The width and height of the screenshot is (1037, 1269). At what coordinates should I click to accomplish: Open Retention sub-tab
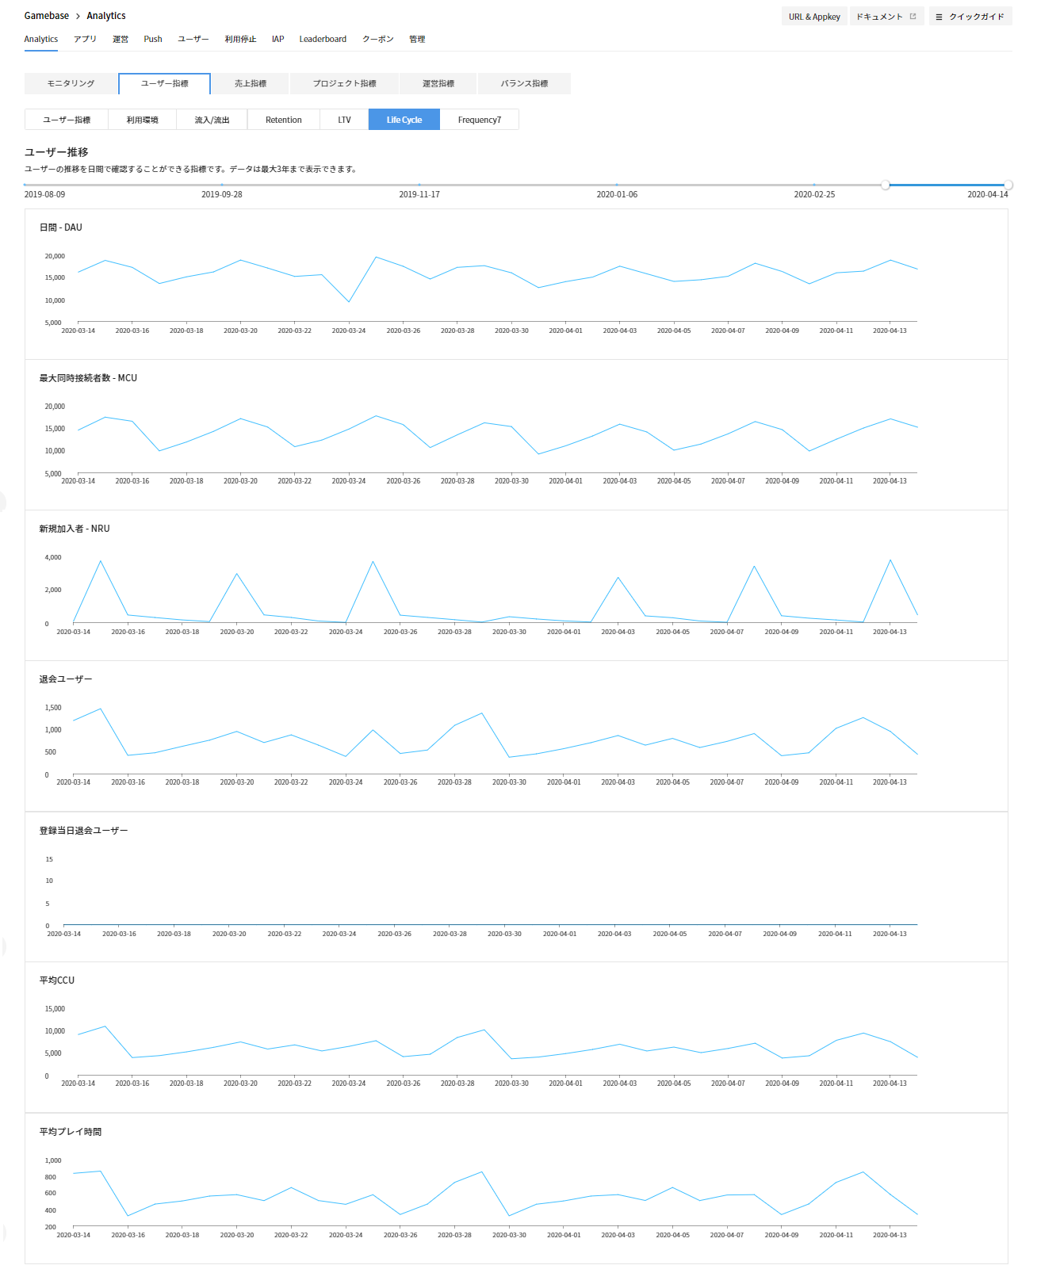pyautogui.click(x=284, y=120)
